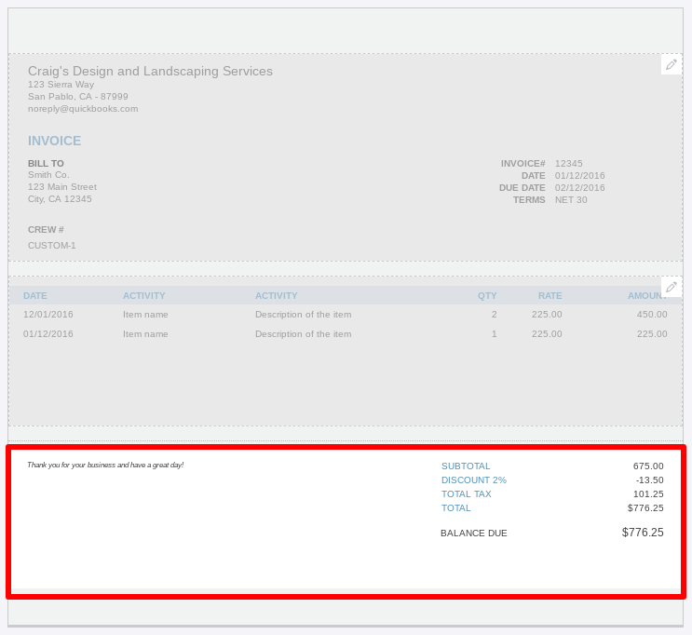
Task: Click Craig's Design and Landscaping Services title
Action: tap(150, 71)
